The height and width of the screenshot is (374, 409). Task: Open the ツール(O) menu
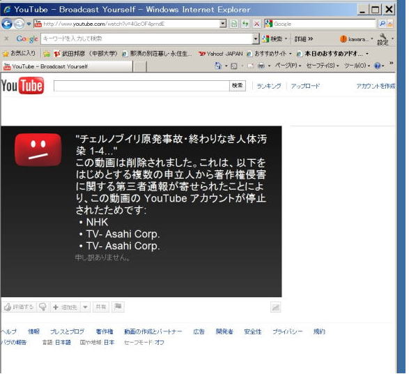357,66
